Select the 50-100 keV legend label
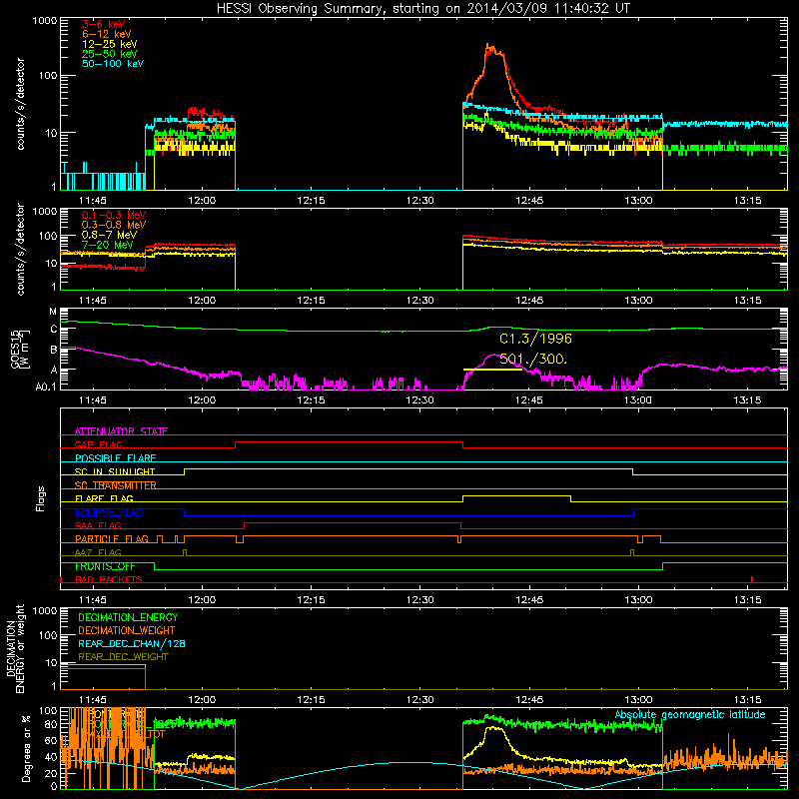 tap(113, 64)
